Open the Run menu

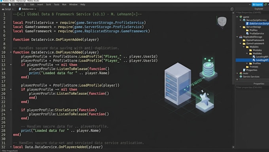pyautogui.click(x=64, y=5)
